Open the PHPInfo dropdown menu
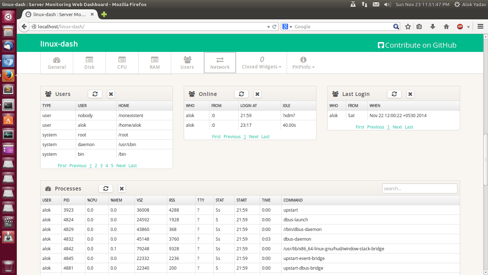The height and width of the screenshot is (275, 488). pos(303,63)
